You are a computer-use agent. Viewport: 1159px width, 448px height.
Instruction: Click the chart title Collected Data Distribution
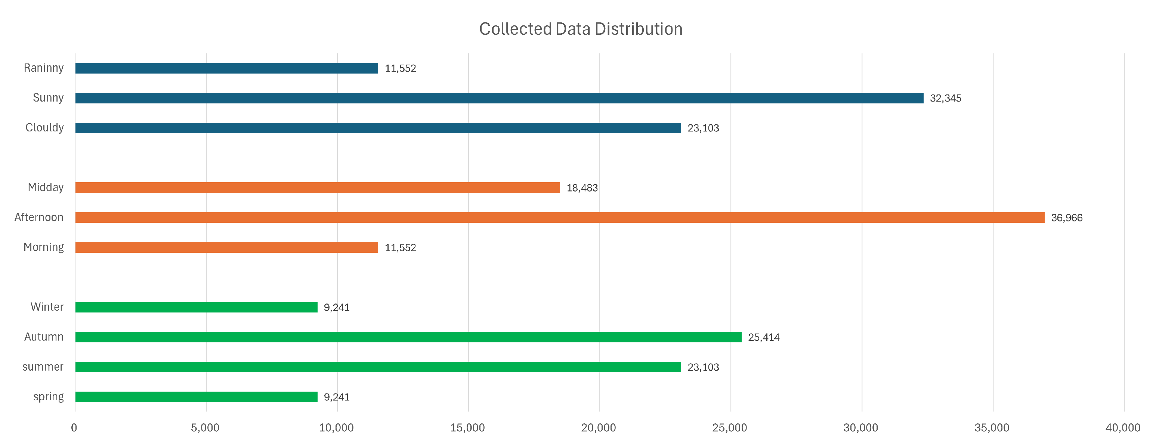(580, 29)
